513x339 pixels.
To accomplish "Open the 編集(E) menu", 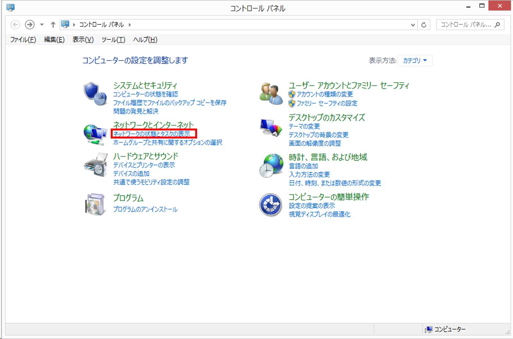I will tap(54, 40).
